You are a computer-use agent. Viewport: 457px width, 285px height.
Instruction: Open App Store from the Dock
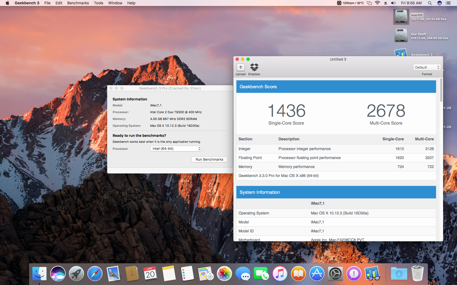click(317, 274)
